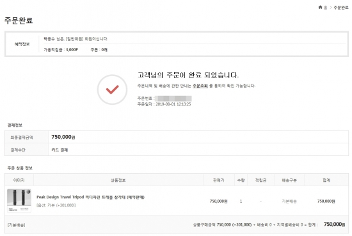The height and width of the screenshot is (236, 352).
Task: Click the breadcrumb arrow separator after 홈
Action: (330, 8)
